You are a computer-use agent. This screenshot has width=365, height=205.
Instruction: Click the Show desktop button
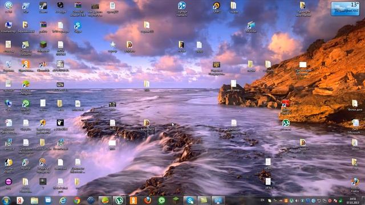[363, 200]
